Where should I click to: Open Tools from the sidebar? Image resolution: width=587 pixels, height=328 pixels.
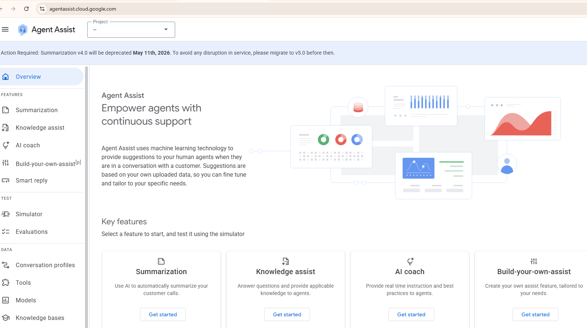tap(41, 283)
